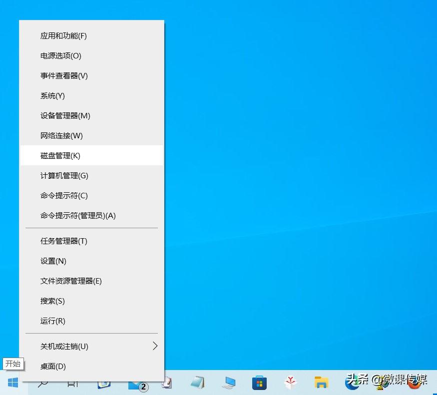Expand the 关机或注销 submenu arrow
This screenshot has width=437, height=395.
155,346
